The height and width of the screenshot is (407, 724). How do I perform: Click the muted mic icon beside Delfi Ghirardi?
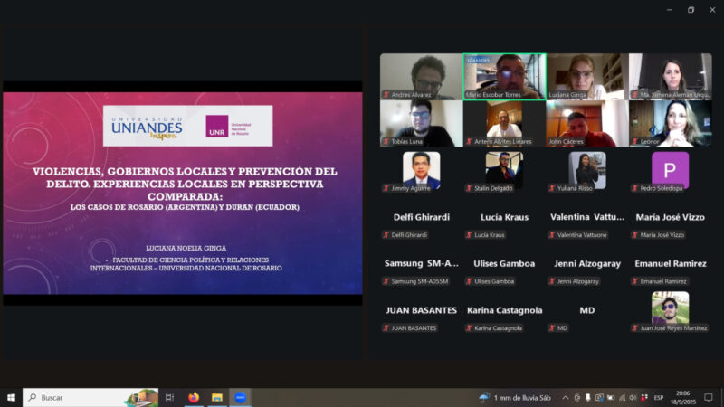tap(386, 235)
